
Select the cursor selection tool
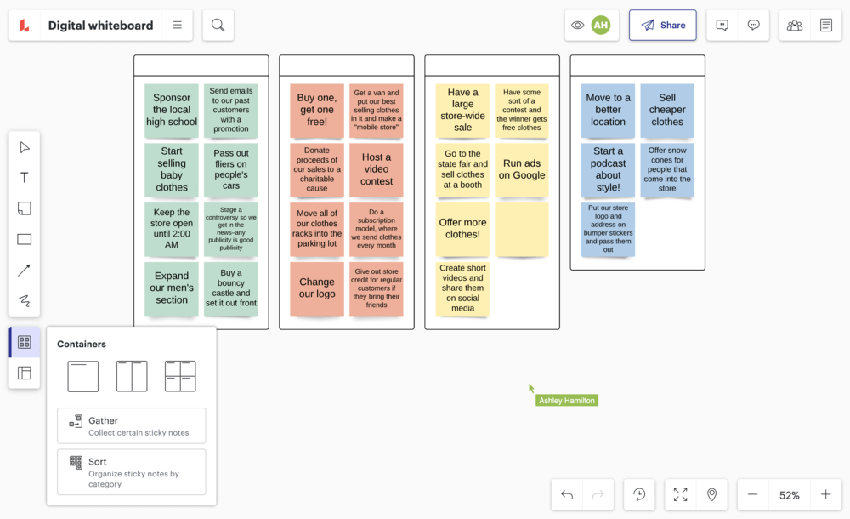pos(24,146)
